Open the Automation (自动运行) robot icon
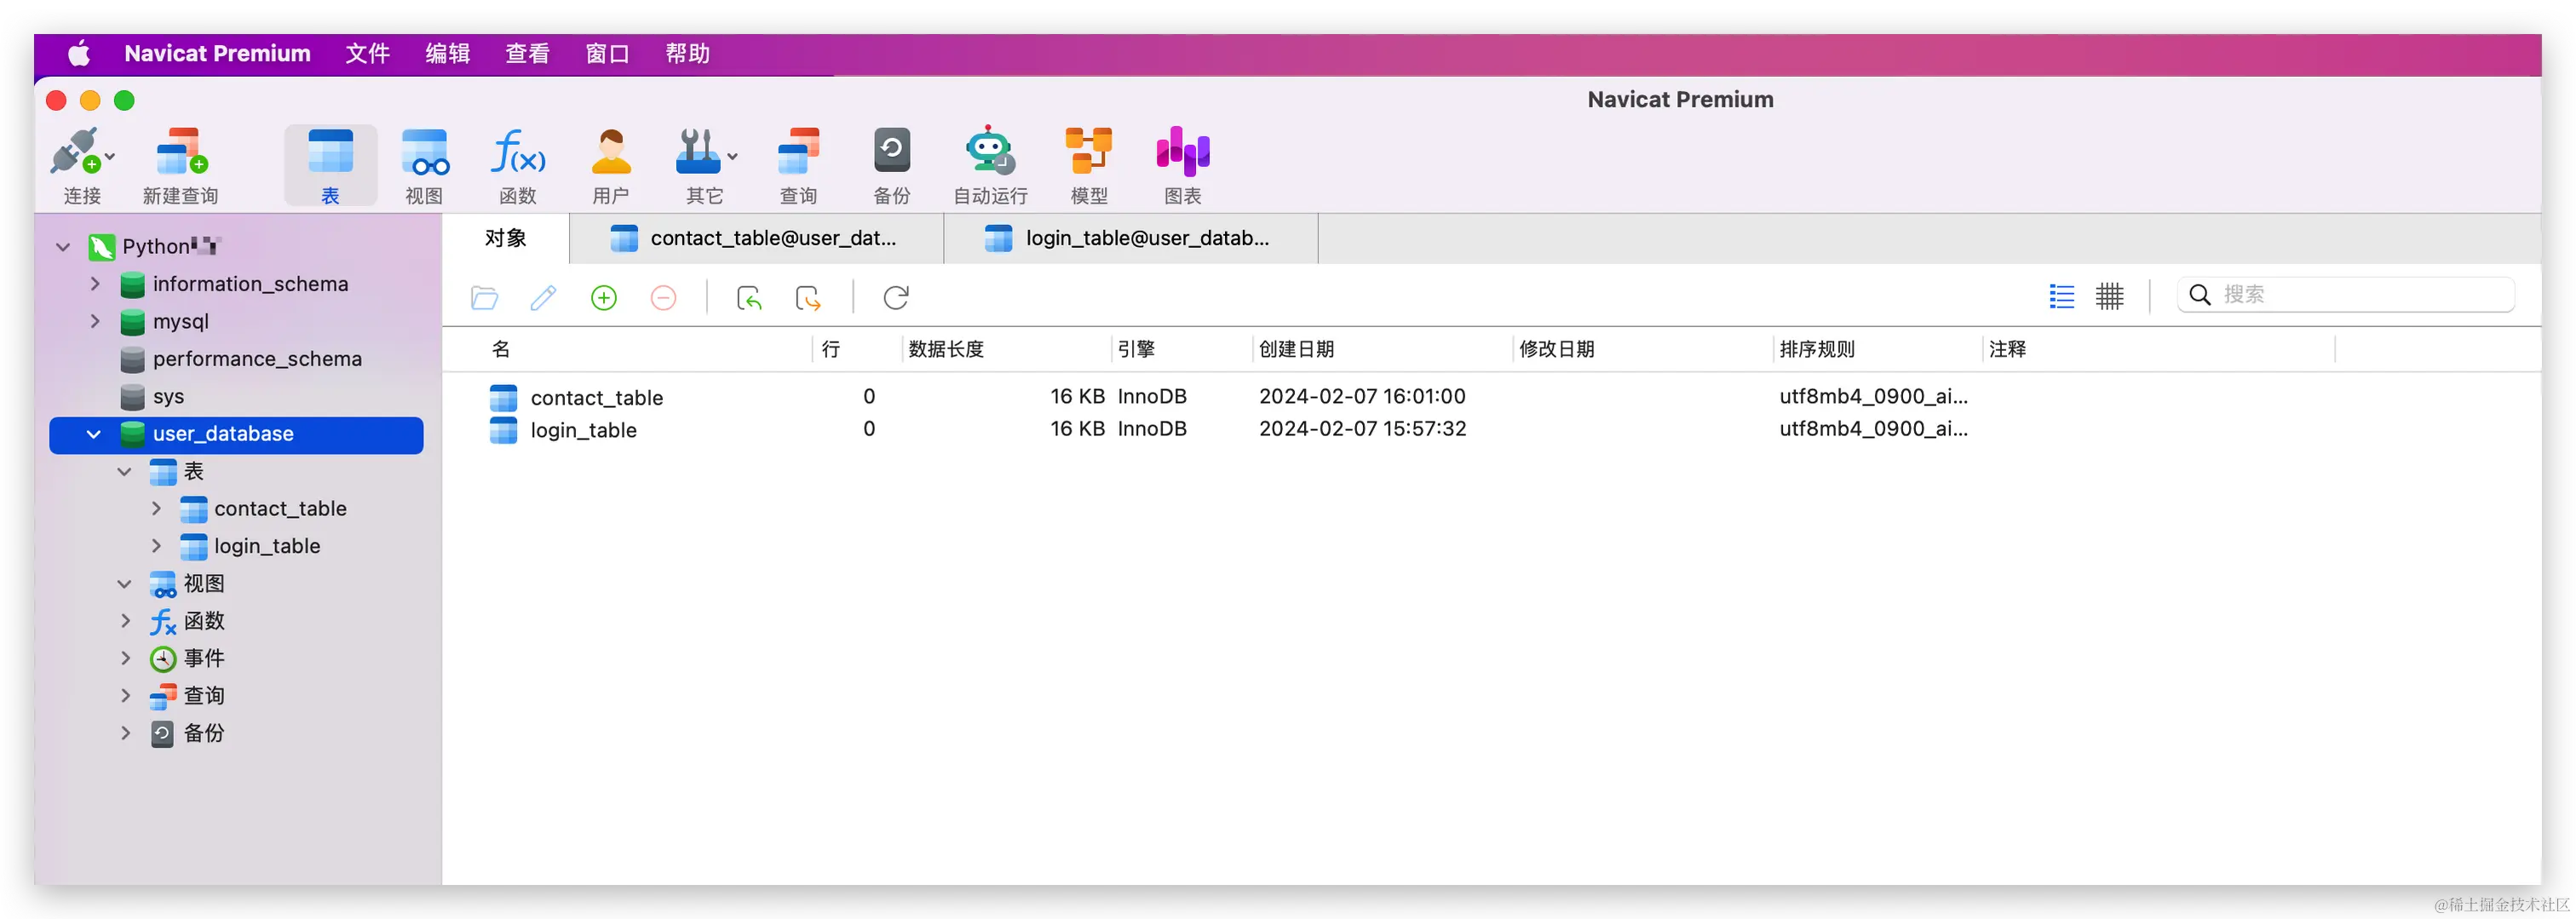 (990, 152)
